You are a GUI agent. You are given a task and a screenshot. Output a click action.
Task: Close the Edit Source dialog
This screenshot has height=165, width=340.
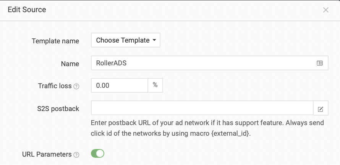326,10
